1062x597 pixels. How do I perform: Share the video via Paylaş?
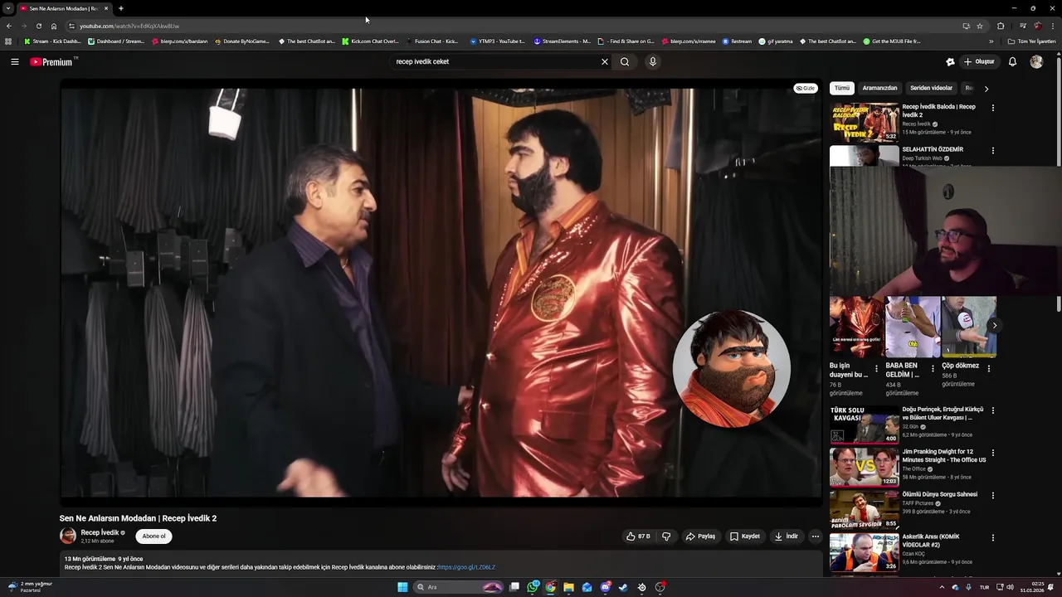click(700, 536)
